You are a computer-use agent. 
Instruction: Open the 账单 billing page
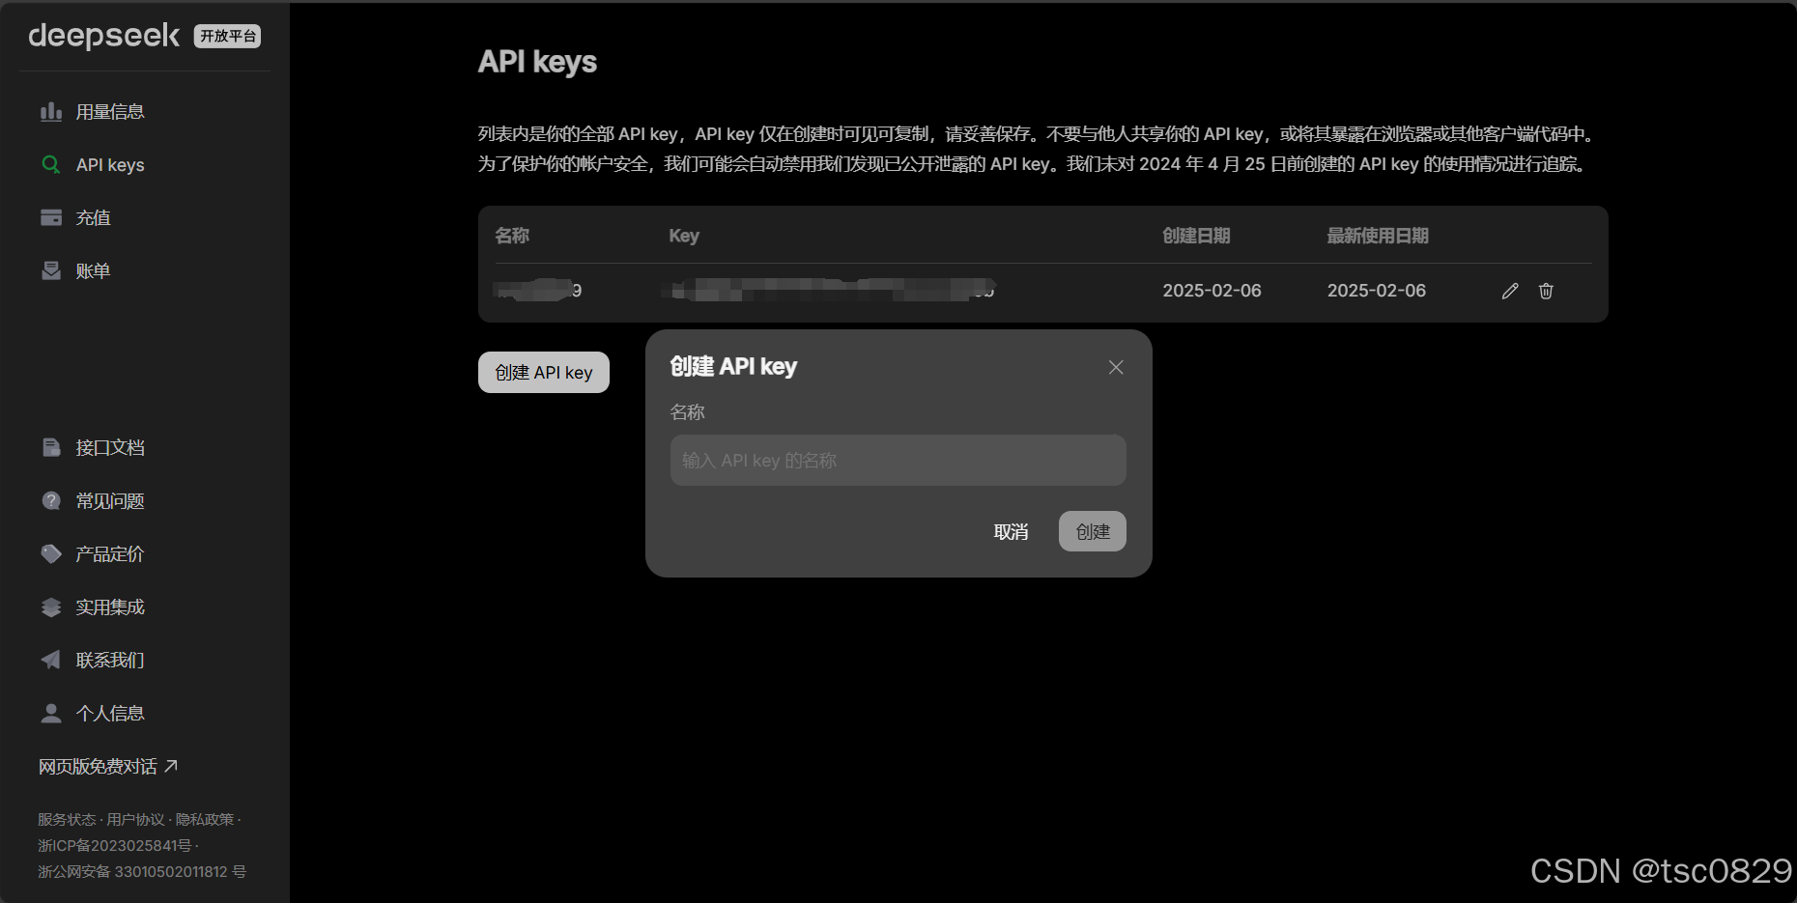(94, 271)
